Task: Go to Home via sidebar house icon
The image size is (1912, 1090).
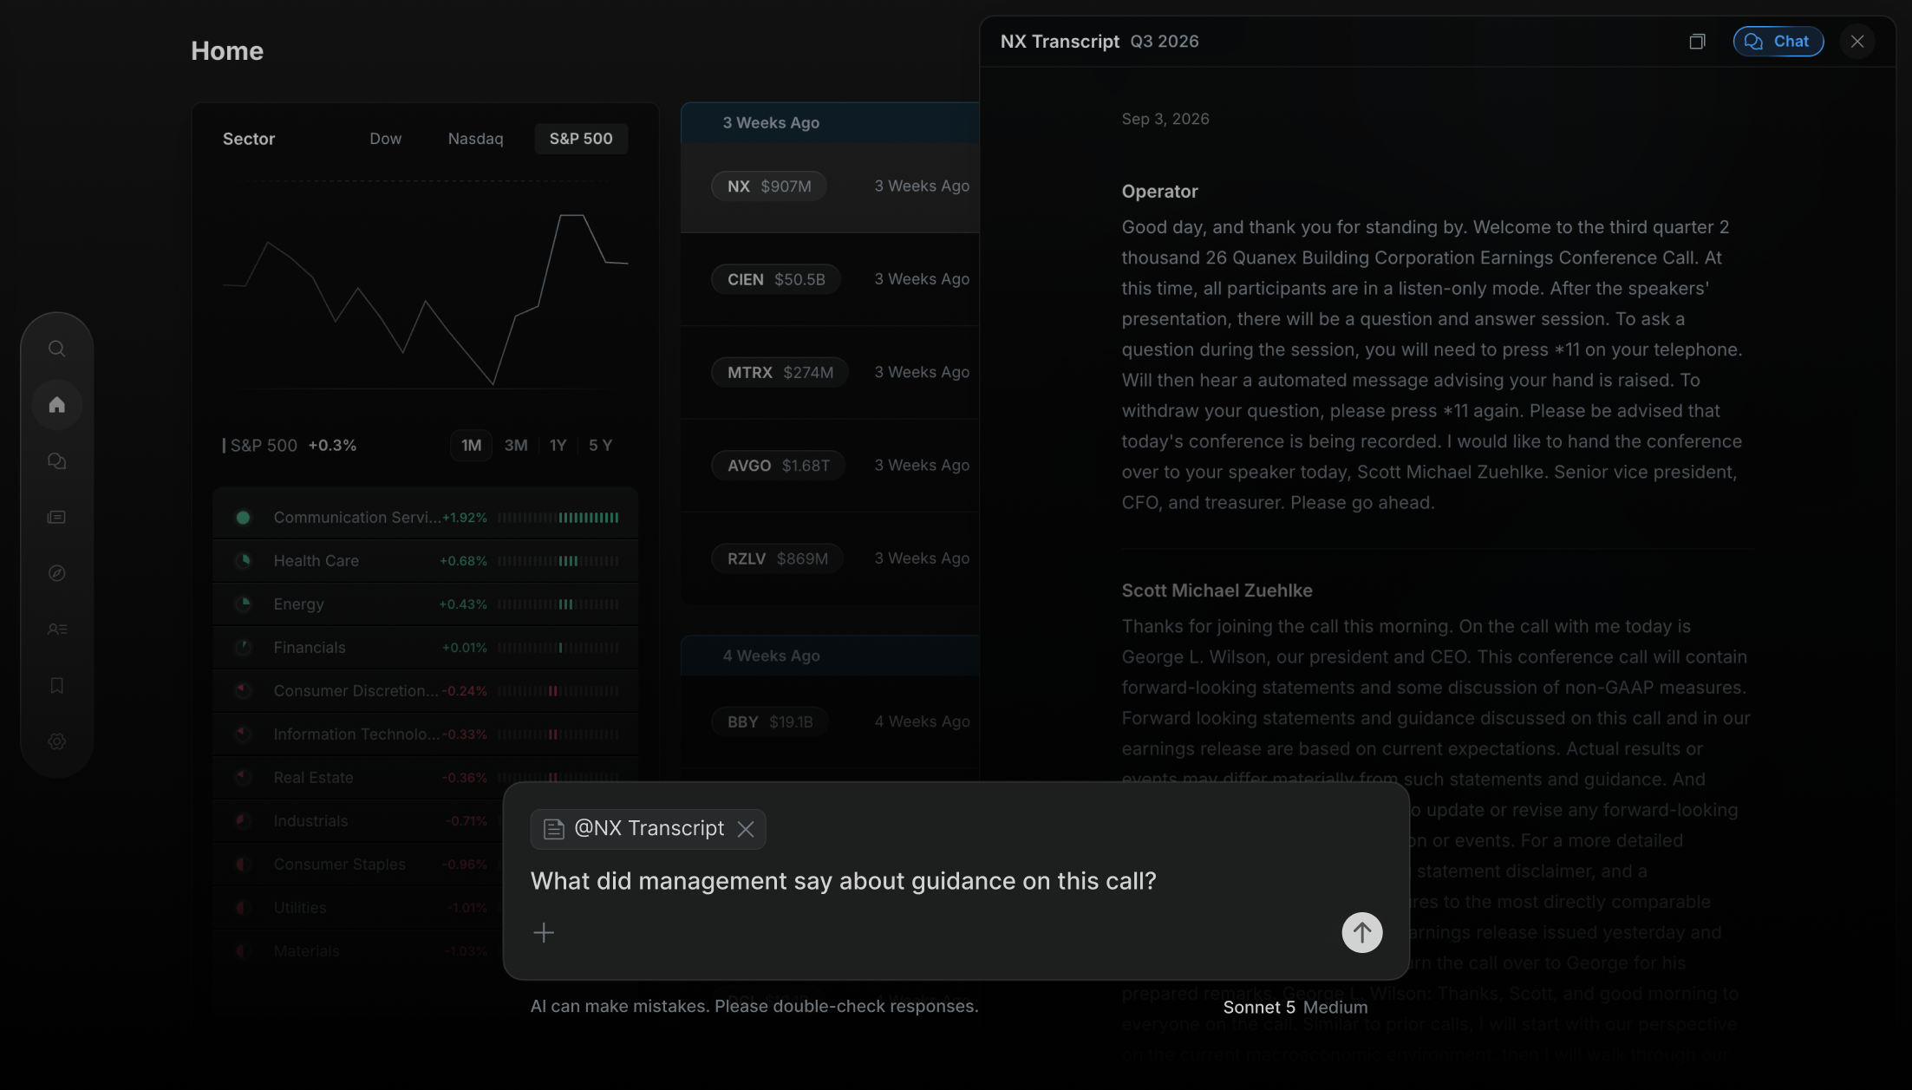Action: pos(56,405)
